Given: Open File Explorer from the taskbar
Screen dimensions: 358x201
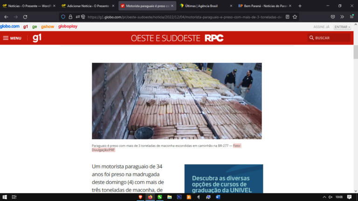Looking at the screenshot, I should (x=169, y=197).
